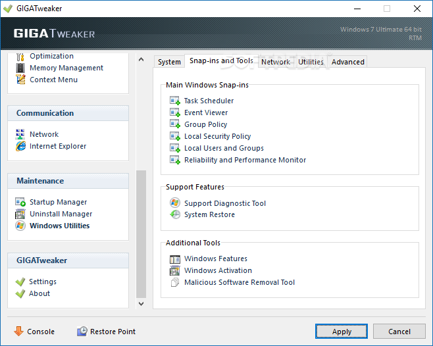This screenshot has width=433, height=346.
Task: Click the Network computers icon in sidebar
Action: [x=20, y=134]
